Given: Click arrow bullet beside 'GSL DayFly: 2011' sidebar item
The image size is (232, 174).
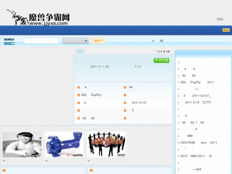Looking at the screenshot, I should click(178, 82).
